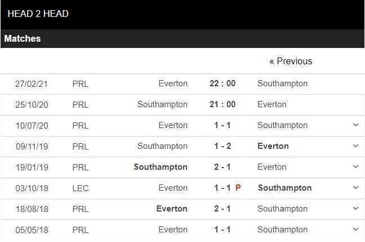The image size is (365, 242).
Task: Expand the 18/08/18 Everton 2-1 Southampton row
Action: [x=355, y=208]
